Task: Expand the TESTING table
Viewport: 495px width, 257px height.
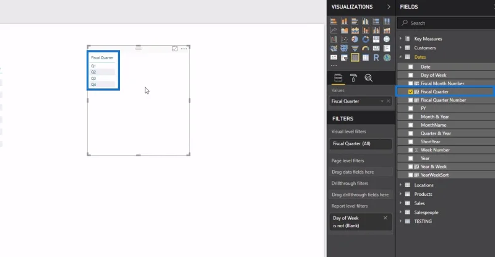Action: pos(400,221)
